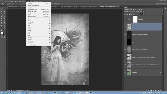Image resolution: width=167 pixels, height=94 pixels.
Task: Select the History Brush tool
Action: coord(5,18)
